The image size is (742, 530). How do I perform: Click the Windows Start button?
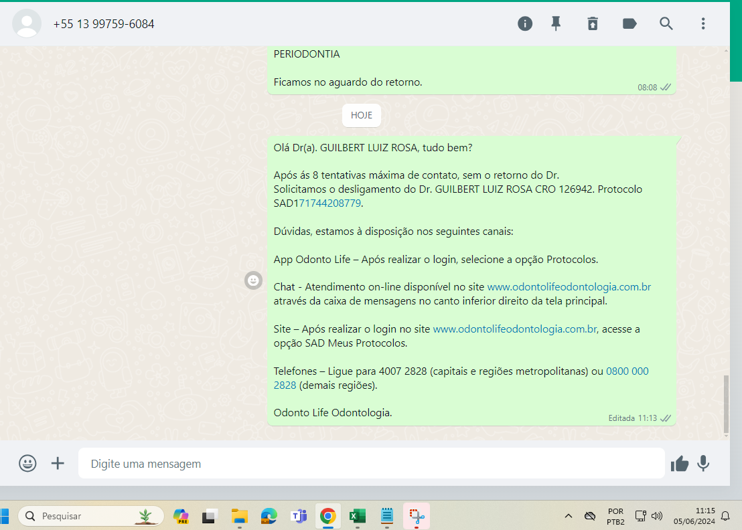[x=4, y=516]
